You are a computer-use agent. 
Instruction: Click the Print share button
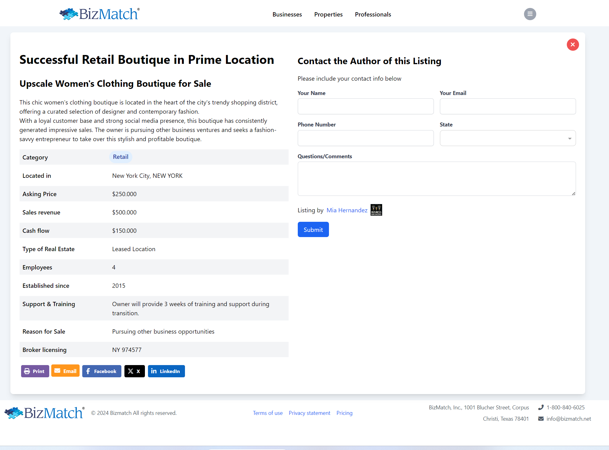tap(35, 371)
